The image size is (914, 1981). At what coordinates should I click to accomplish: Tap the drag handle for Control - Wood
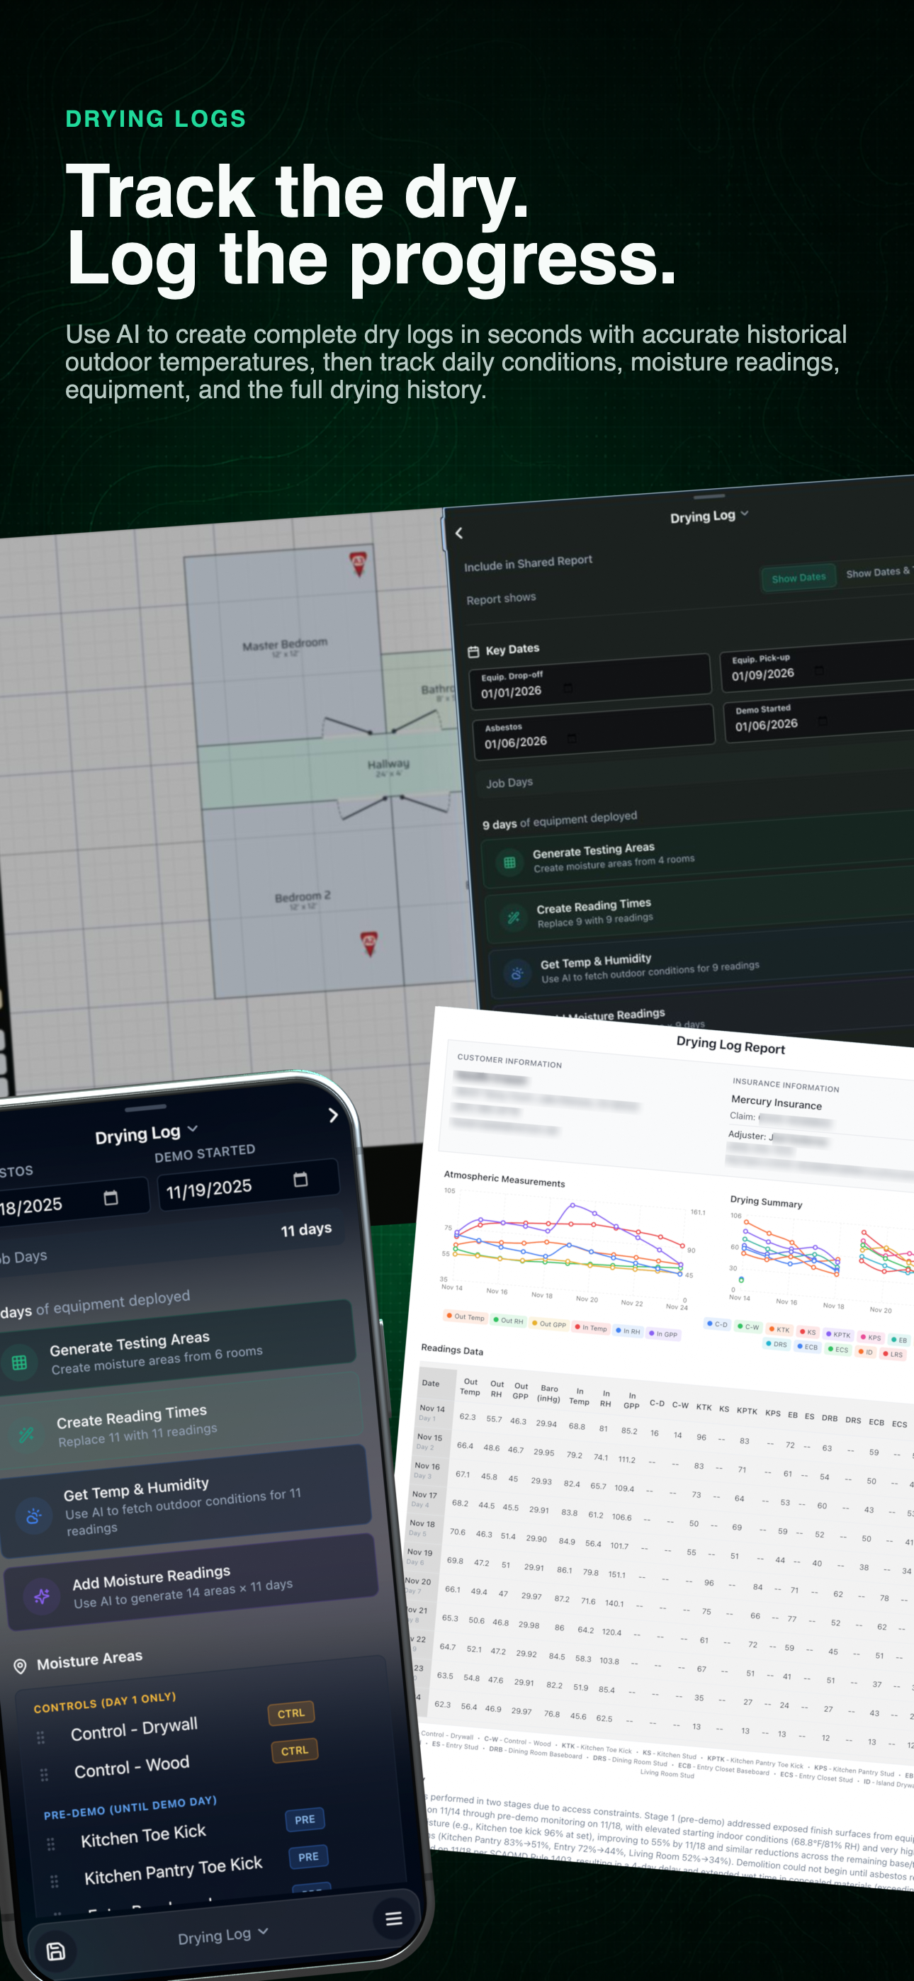point(44,1774)
